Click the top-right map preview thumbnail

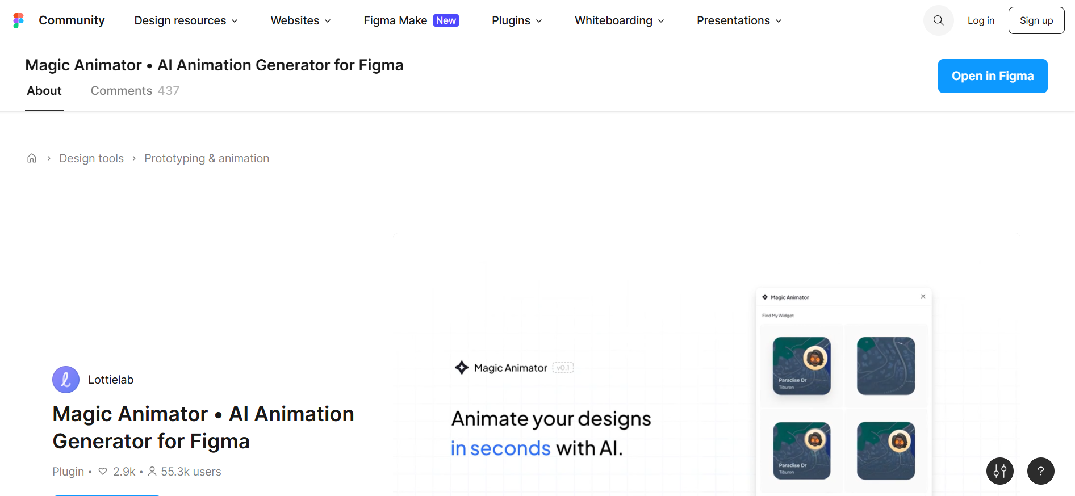coord(886,366)
